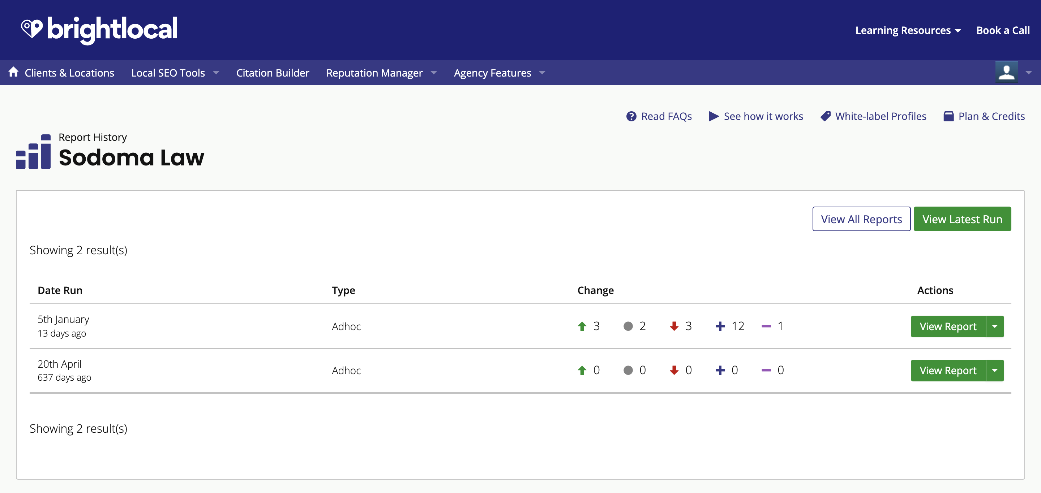This screenshot has width=1041, height=493.
Task: Click the Book a Call link
Action: (1003, 30)
